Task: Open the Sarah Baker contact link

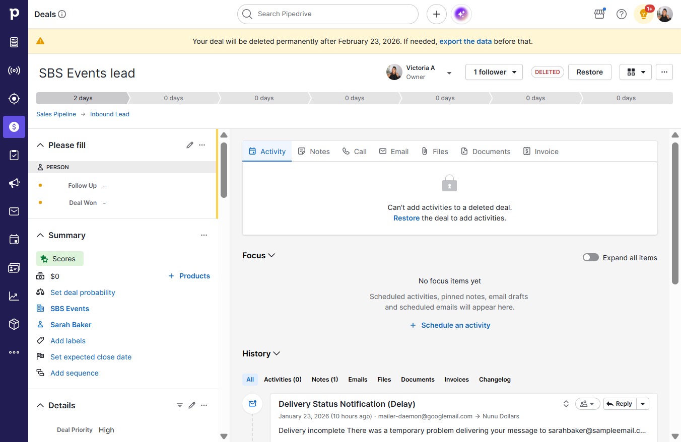Action: 71,325
